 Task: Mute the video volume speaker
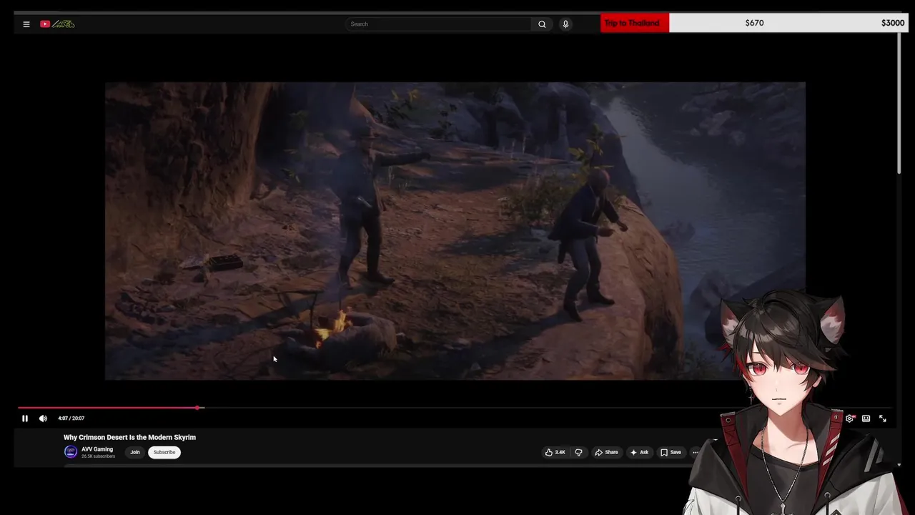pyautogui.click(x=43, y=418)
